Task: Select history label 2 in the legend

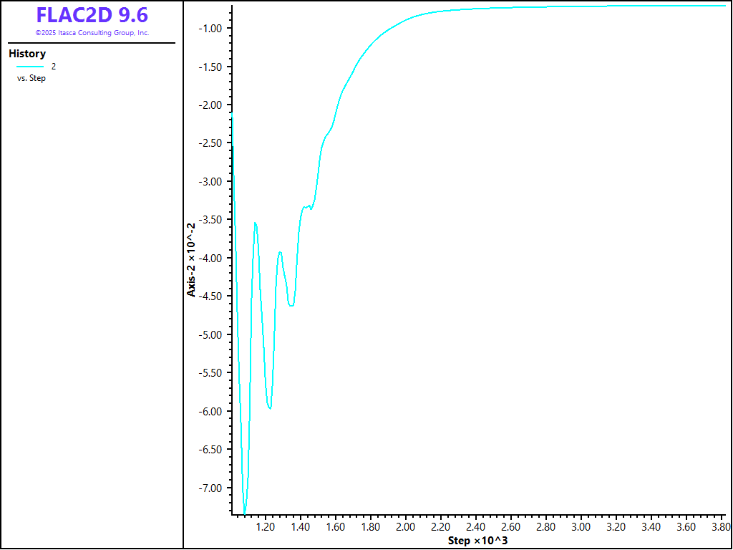Action: pos(53,67)
